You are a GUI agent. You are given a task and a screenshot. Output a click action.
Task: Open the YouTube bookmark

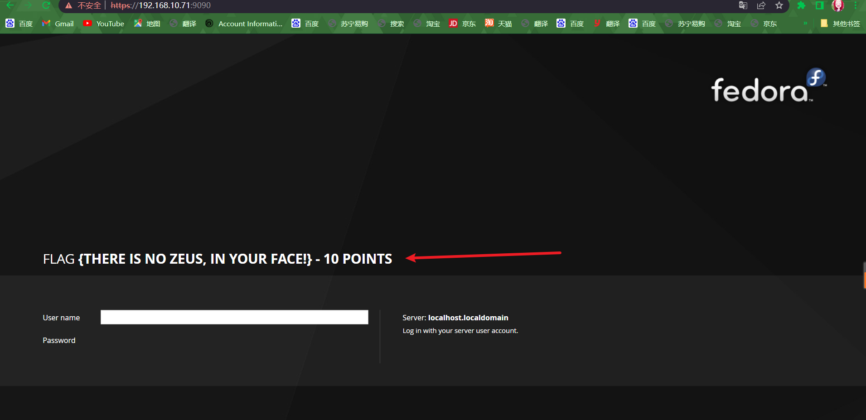coord(104,24)
